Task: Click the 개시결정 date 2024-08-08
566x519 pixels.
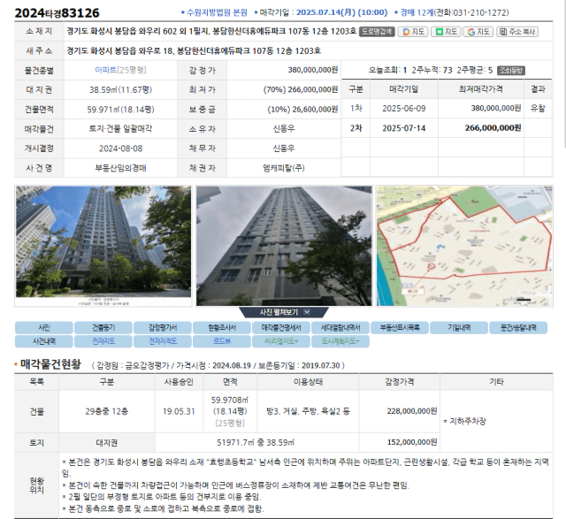Action: point(120,149)
